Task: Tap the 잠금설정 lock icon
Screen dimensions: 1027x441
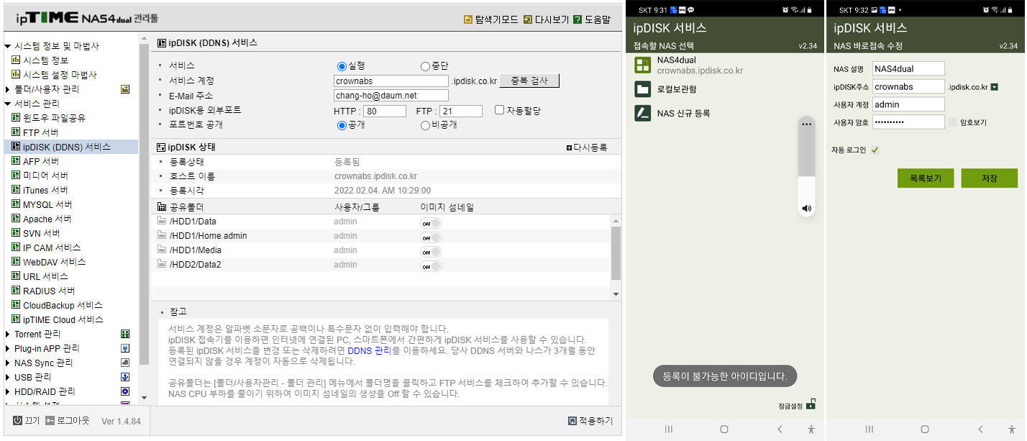Action: pyautogui.click(x=811, y=404)
